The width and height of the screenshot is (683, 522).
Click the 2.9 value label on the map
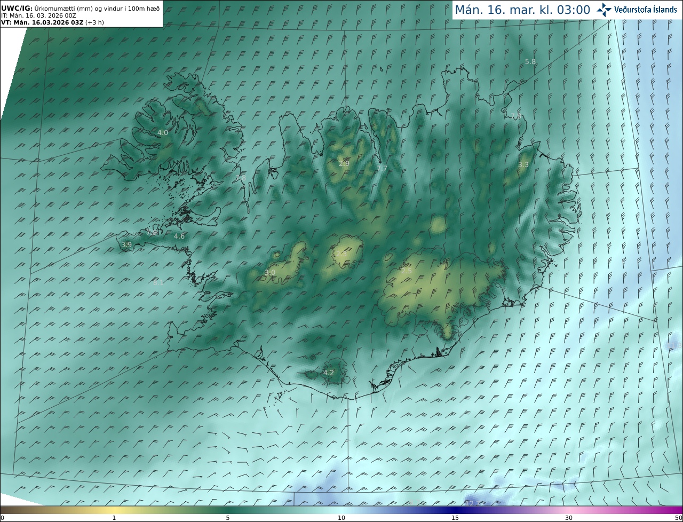[x=344, y=163]
